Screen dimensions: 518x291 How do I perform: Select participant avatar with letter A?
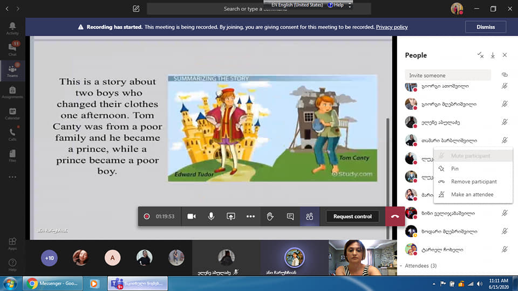pos(112,258)
